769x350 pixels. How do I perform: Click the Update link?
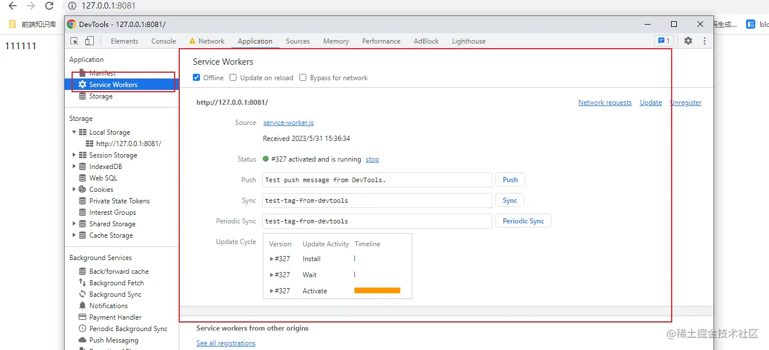point(651,103)
